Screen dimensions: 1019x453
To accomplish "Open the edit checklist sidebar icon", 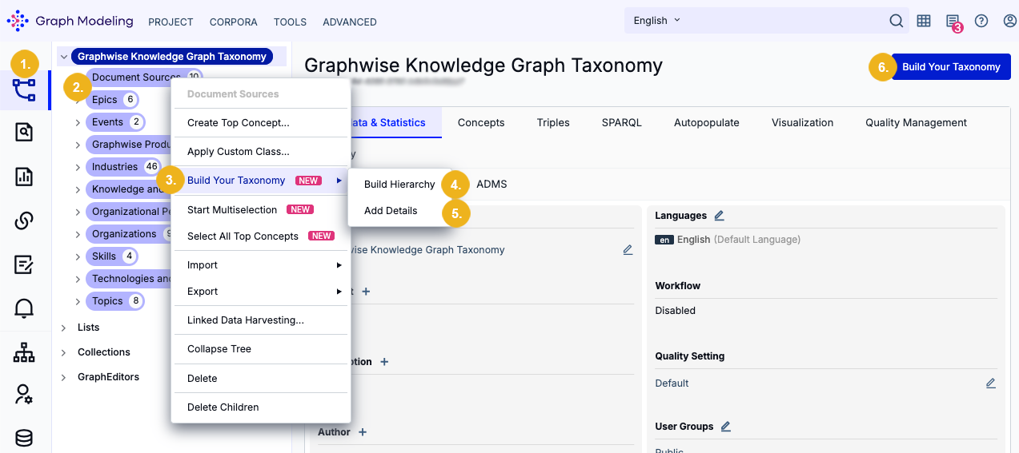I will pos(25,264).
